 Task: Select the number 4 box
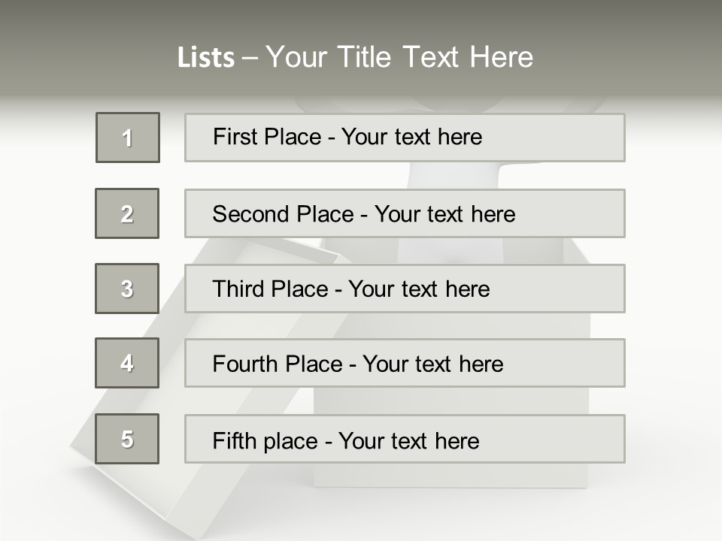click(127, 363)
